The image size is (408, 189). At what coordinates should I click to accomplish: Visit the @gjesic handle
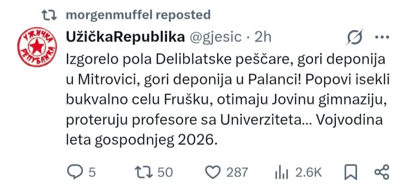(216, 38)
